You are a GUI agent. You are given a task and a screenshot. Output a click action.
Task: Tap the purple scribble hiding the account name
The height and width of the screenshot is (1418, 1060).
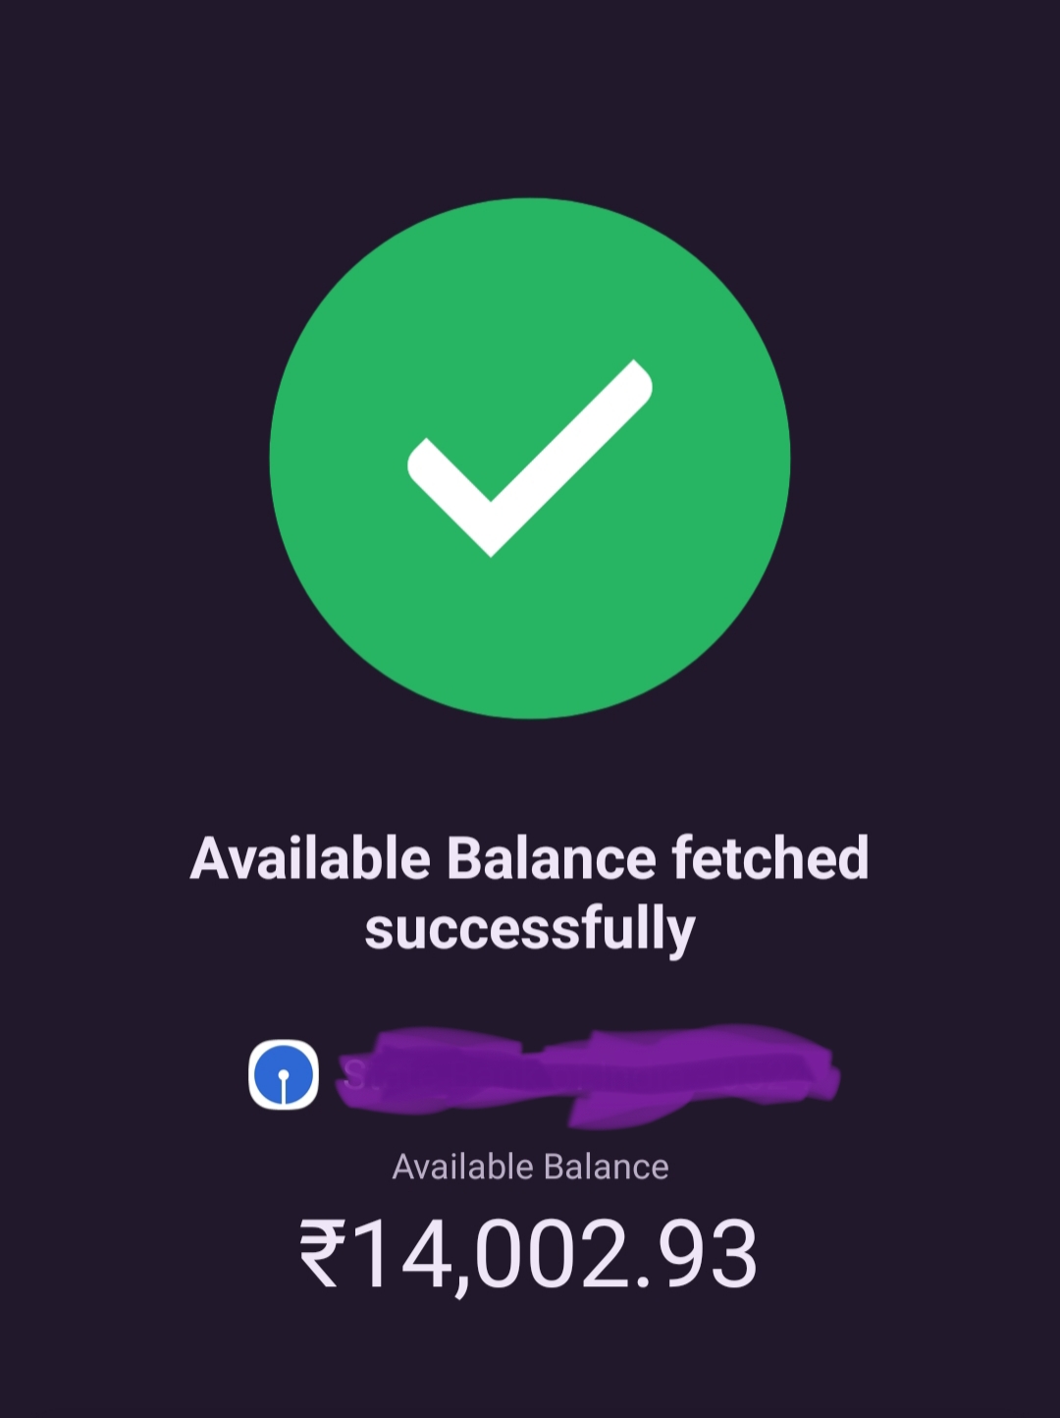click(x=589, y=1074)
